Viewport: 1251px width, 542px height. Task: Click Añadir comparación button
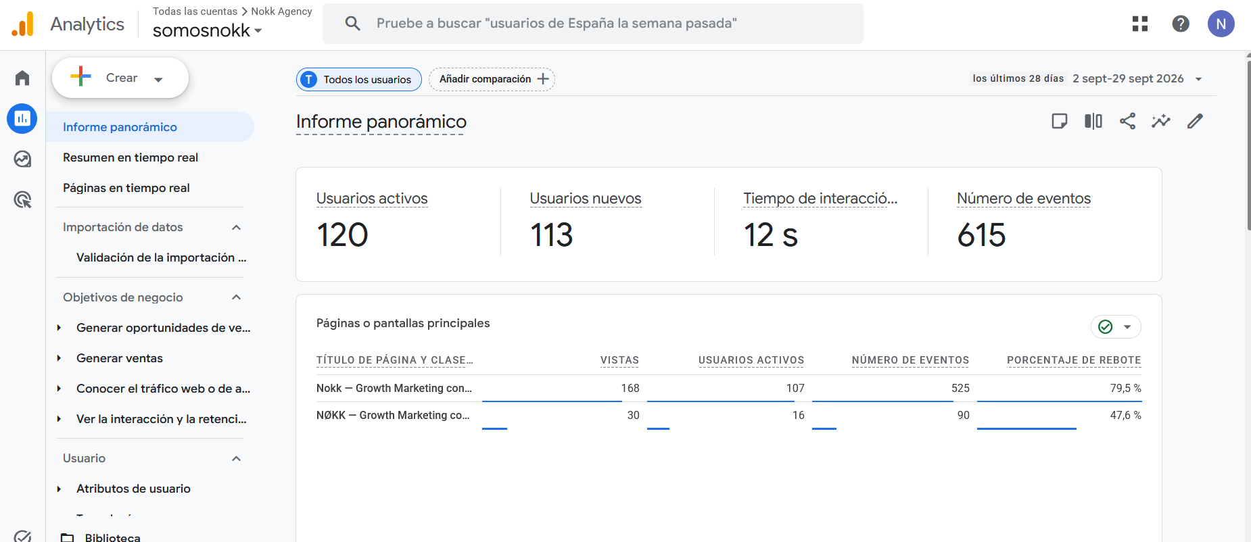tap(492, 79)
